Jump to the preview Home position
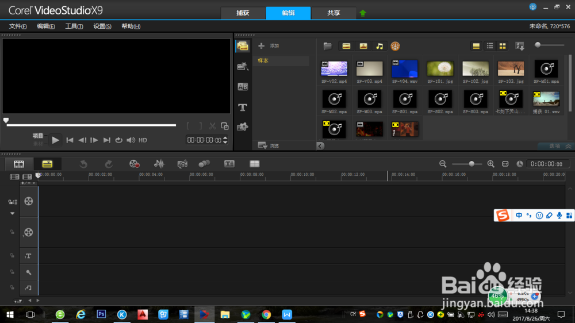The width and height of the screenshot is (575, 323). coord(70,140)
